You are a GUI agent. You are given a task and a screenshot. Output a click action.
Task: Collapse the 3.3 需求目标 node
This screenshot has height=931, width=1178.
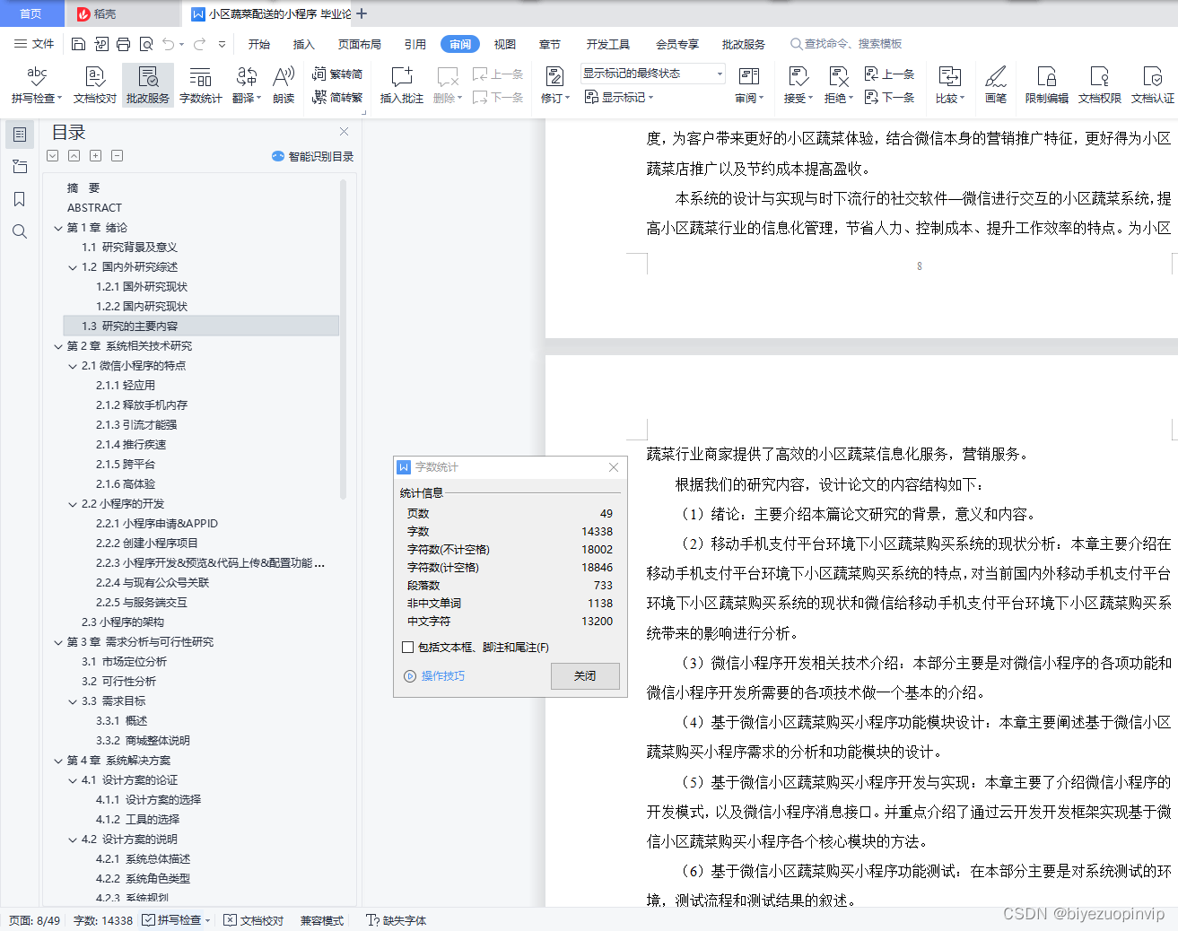(73, 701)
